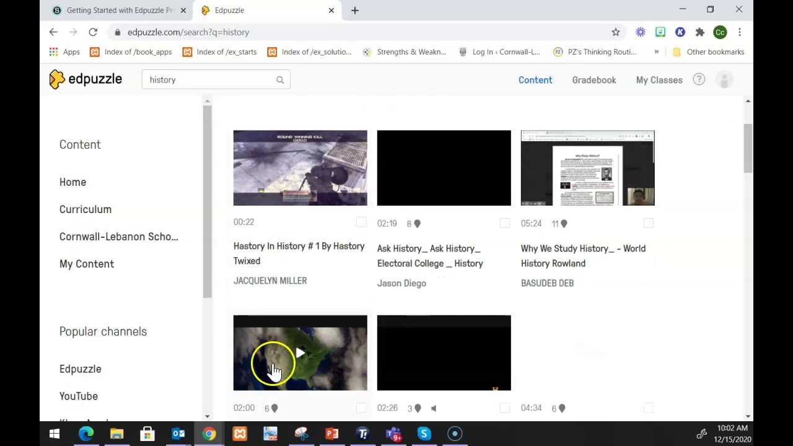Open the user profile avatar menu
793x446 pixels.
click(x=724, y=79)
